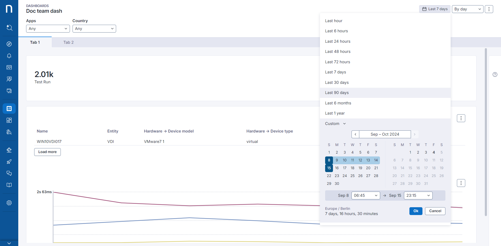Expand the Country filter dropdown
Image resolution: width=501 pixels, height=246 pixels.
pyautogui.click(x=94, y=29)
